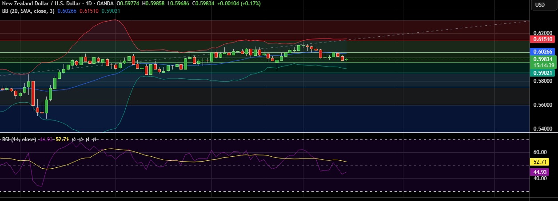This screenshot has width=558, height=201.
Task: Select the BB (20, SMA, close, 3) indicator legend
Action: [x=28, y=11]
